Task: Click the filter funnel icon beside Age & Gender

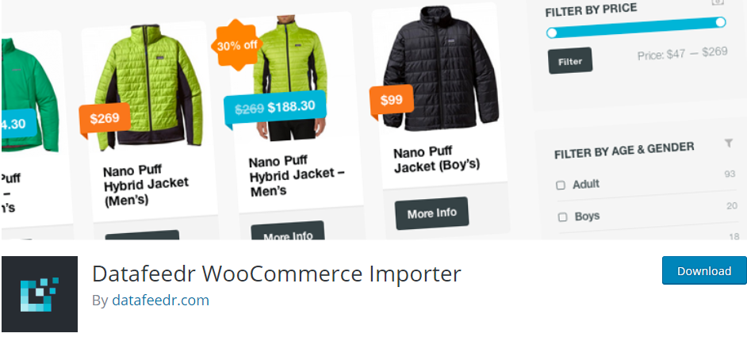Action: click(729, 143)
